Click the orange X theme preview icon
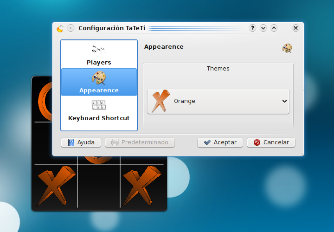 tap(161, 101)
